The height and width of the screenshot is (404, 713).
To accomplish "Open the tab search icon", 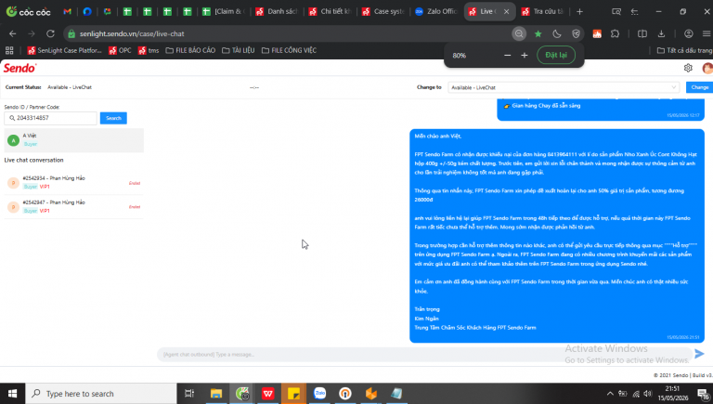I will click(616, 11).
